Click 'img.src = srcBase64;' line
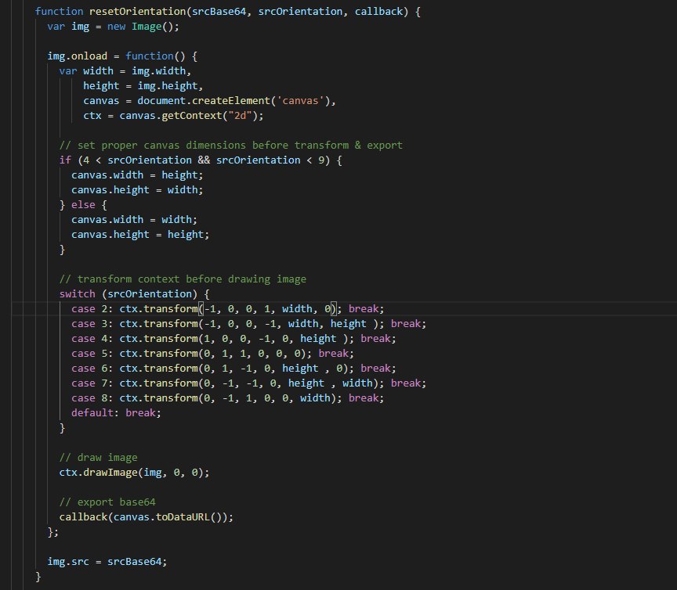This screenshot has height=590, width=677. [107, 563]
